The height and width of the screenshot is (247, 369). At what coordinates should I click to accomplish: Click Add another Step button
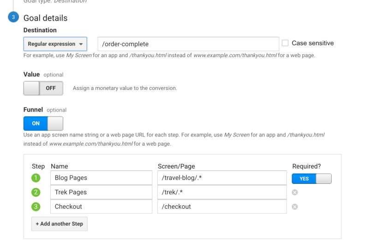point(60,224)
